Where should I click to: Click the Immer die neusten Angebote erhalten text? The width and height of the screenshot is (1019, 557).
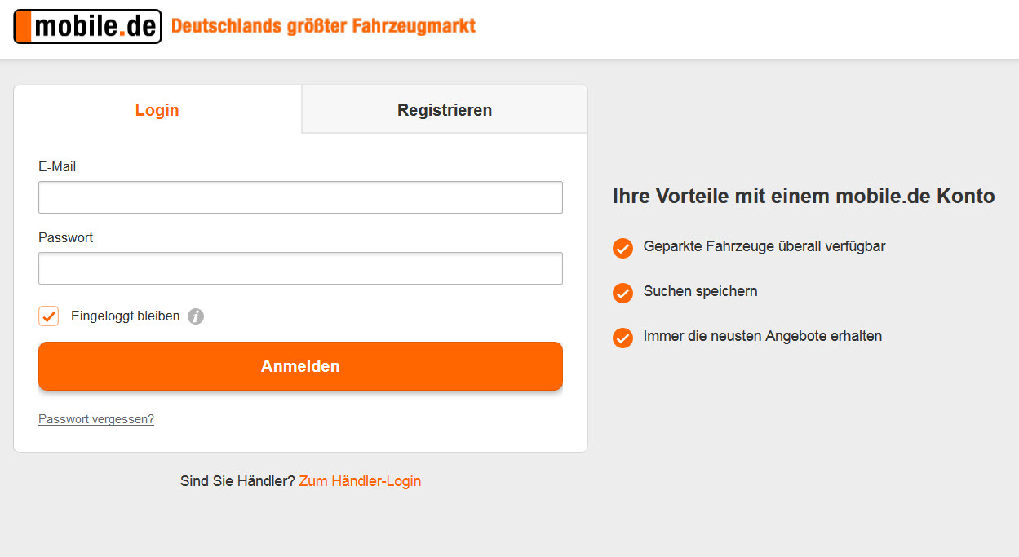[763, 336]
